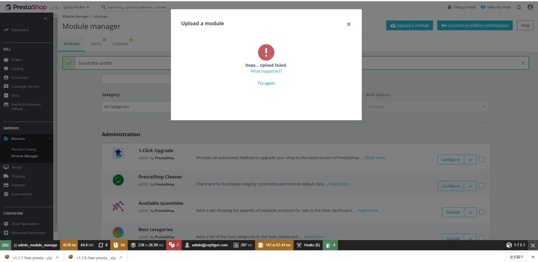Click the 1-Click Upgrade module icon
This screenshot has height=262, width=538.
118,154
